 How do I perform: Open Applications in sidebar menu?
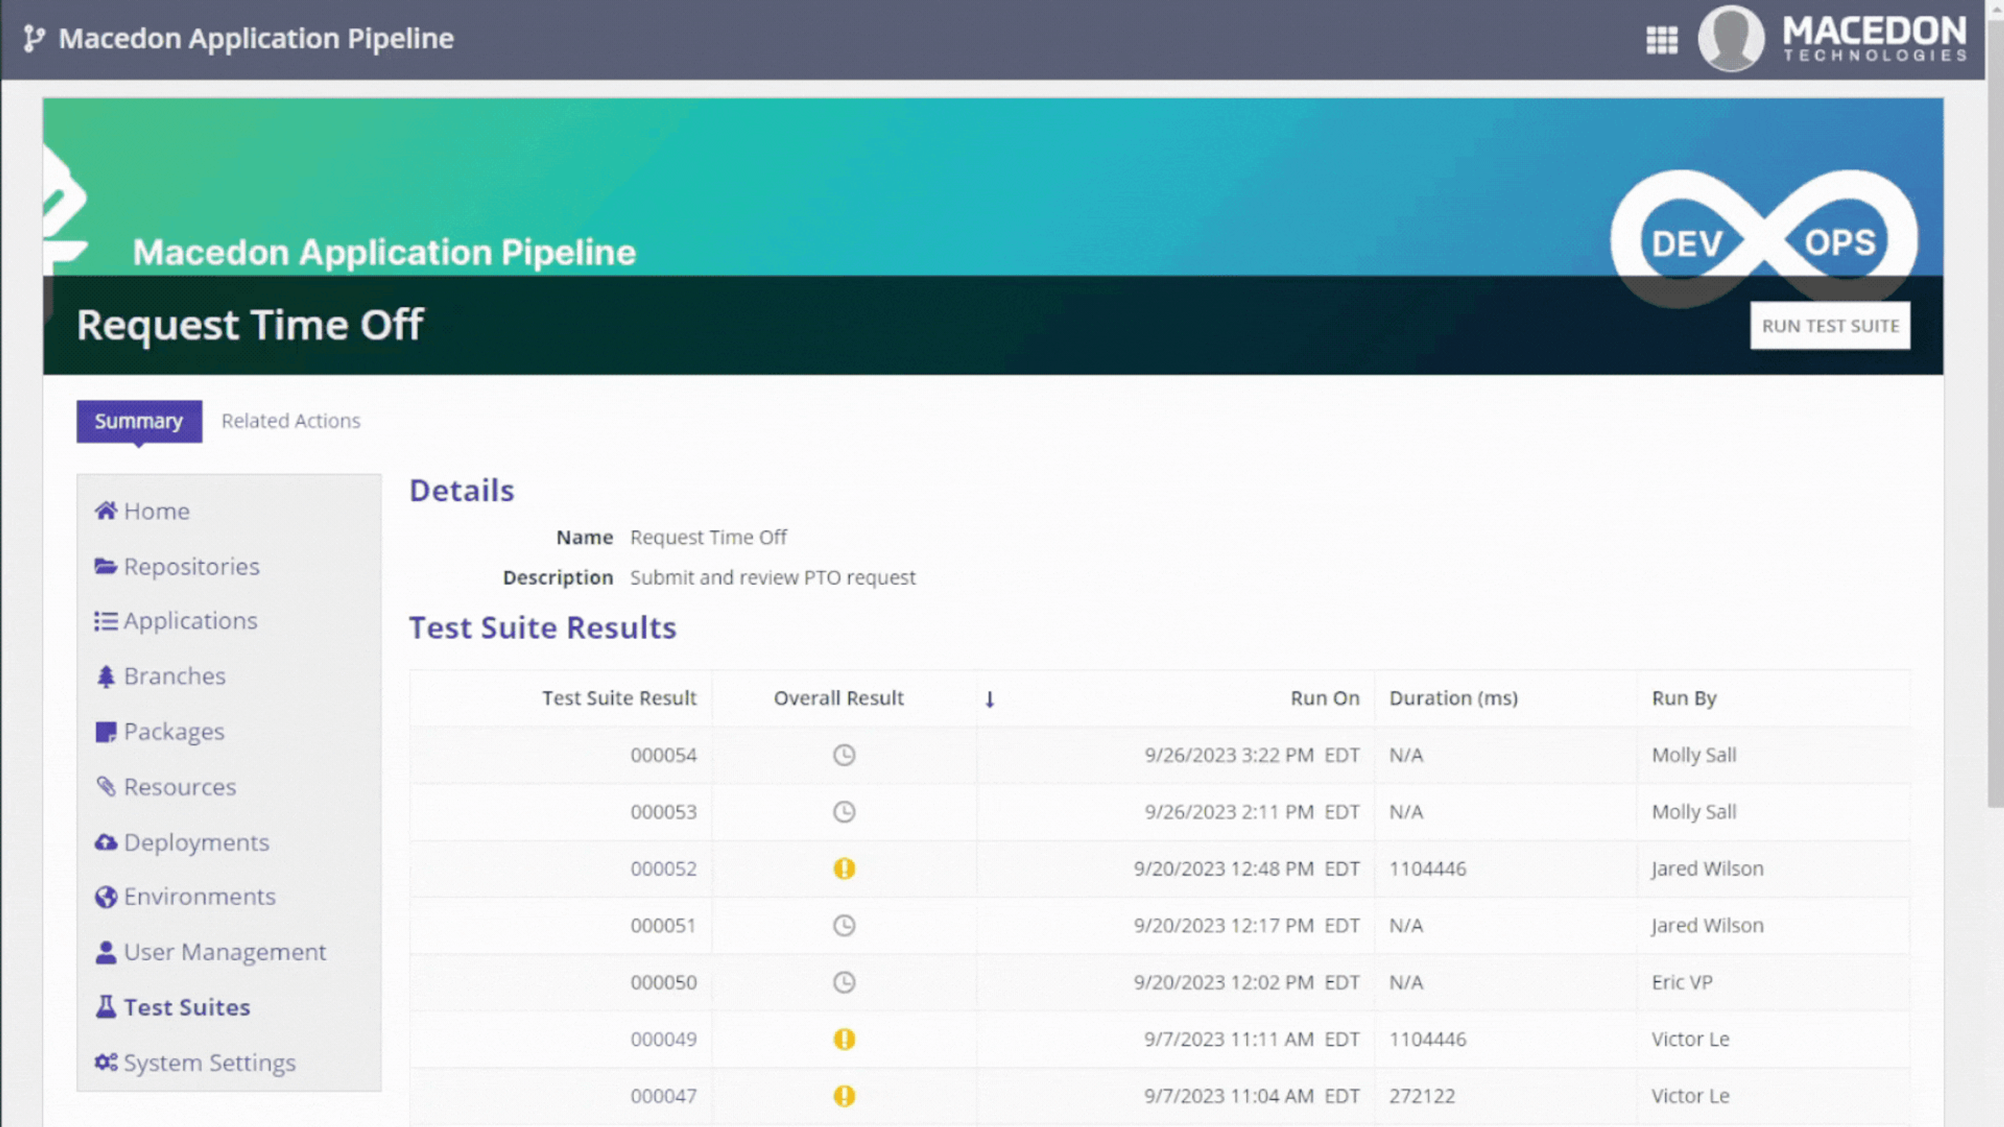click(x=190, y=621)
